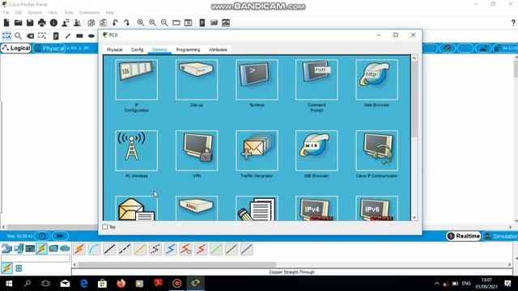This screenshot has height=291, width=518.
Task: Click the Windows Start button
Action: [9, 283]
